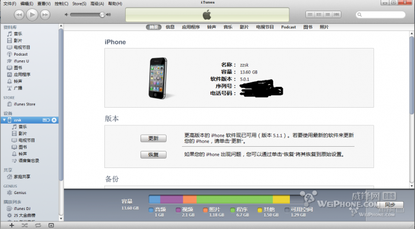Click the 更新 button
Viewport: 415px width, 229px height.
[x=154, y=138]
